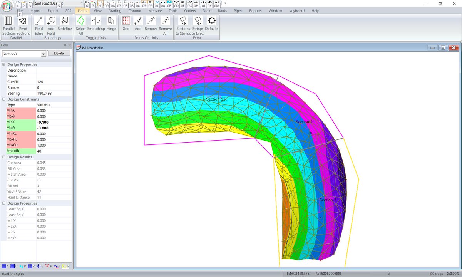Viewport: 462px width, 277px height.
Task: Apply Grid points on links
Action: click(126, 23)
